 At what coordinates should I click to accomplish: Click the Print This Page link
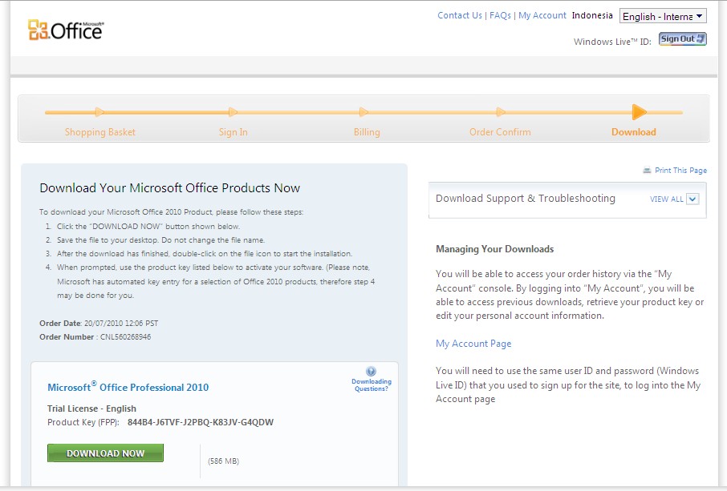(x=680, y=171)
